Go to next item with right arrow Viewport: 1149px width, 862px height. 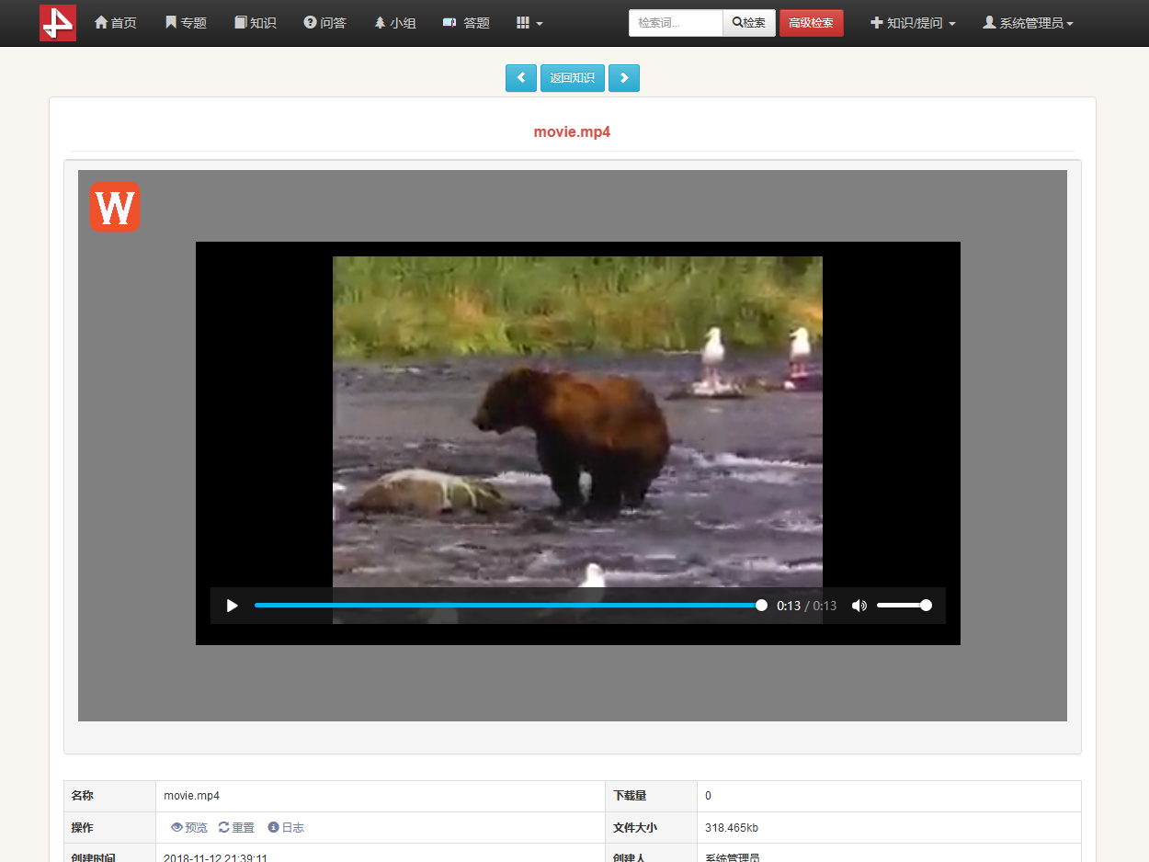(624, 78)
